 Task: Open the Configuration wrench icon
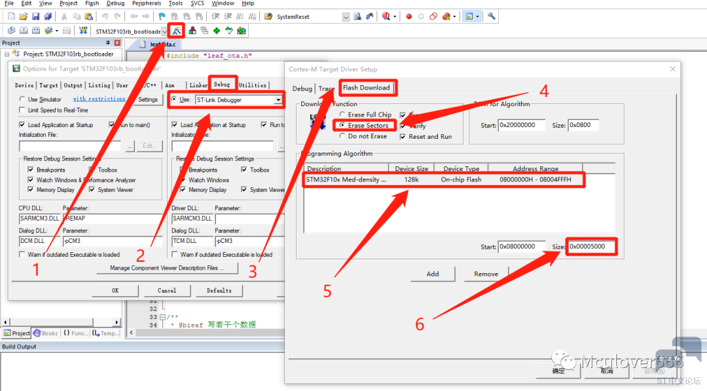(x=492, y=16)
